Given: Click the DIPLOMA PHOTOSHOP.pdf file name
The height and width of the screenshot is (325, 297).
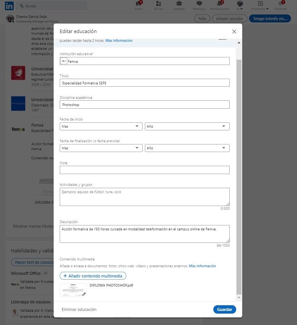Looking at the screenshot, I should 111,285.
